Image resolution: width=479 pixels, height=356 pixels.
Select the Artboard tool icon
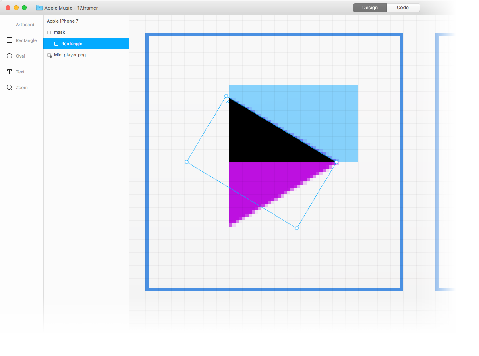tap(10, 25)
